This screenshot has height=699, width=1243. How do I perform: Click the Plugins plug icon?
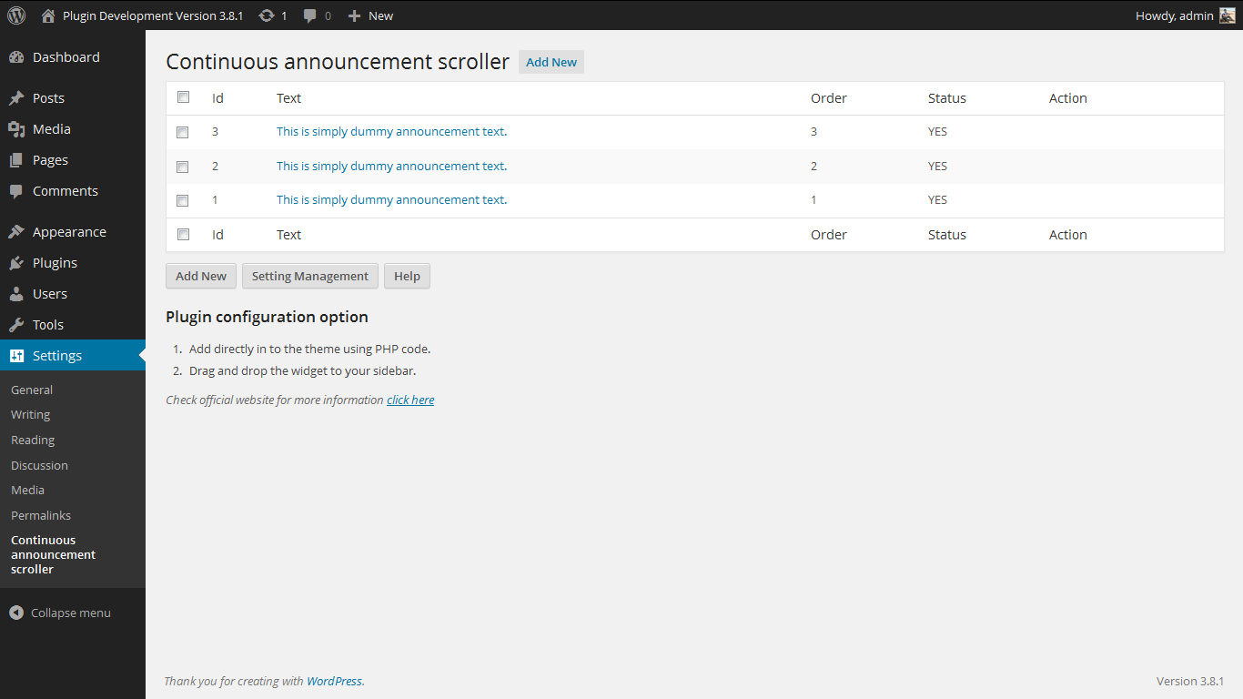tap(16, 263)
